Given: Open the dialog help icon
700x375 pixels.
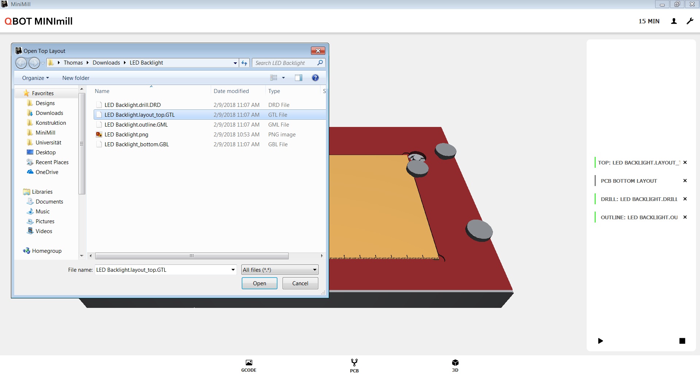Looking at the screenshot, I should point(315,78).
